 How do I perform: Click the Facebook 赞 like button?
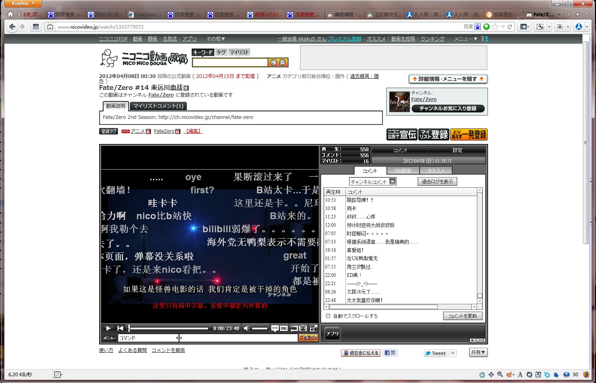click(390, 353)
